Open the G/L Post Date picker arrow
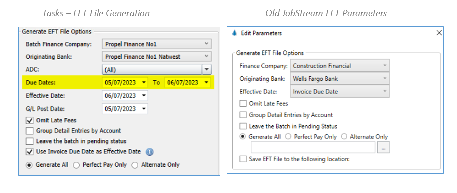 tap(144, 109)
